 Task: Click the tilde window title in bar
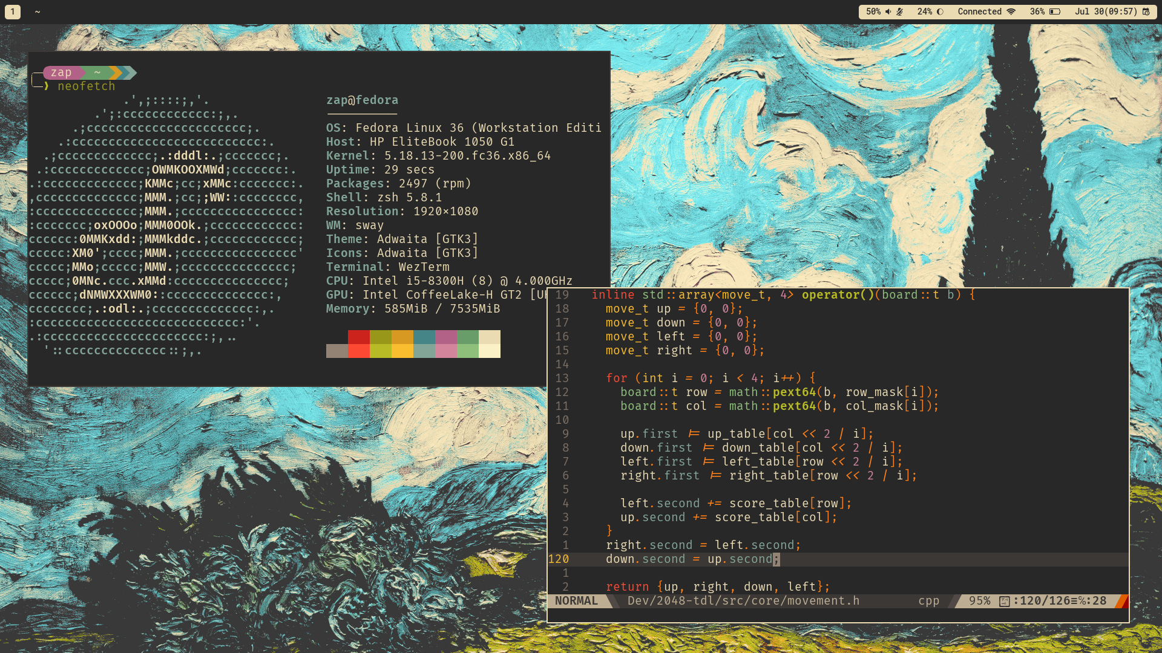[38, 11]
